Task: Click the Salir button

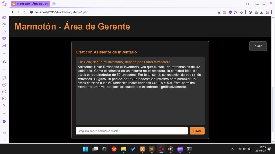Action: coord(258,46)
